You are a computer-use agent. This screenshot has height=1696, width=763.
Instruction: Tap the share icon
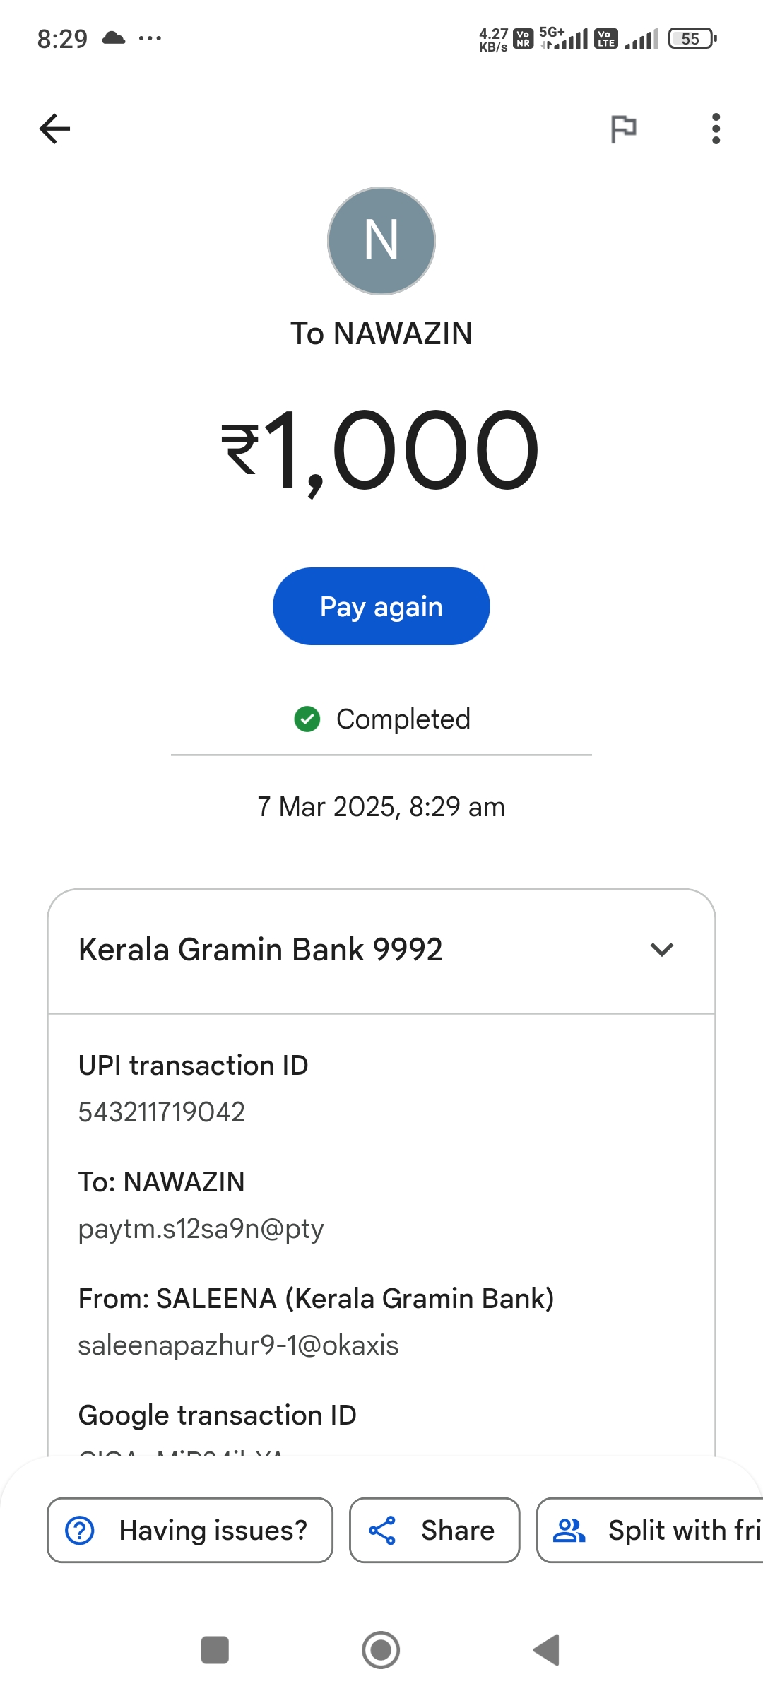(382, 1531)
